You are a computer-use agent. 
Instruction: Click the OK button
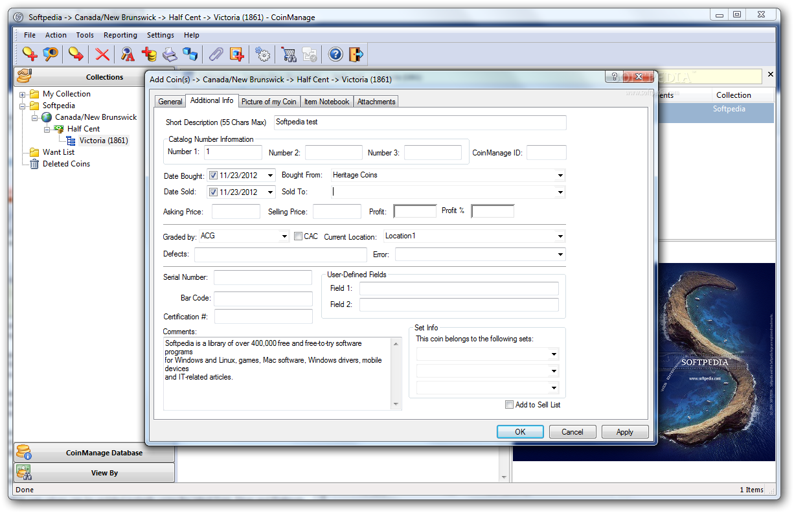pyautogui.click(x=520, y=432)
